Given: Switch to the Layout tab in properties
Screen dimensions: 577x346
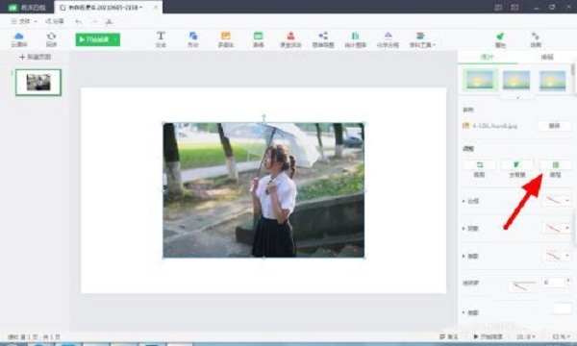Looking at the screenshot, I should pos(547,57).
